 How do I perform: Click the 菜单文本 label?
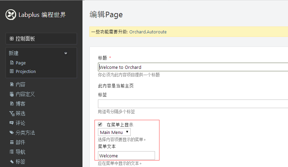point(107,146)
